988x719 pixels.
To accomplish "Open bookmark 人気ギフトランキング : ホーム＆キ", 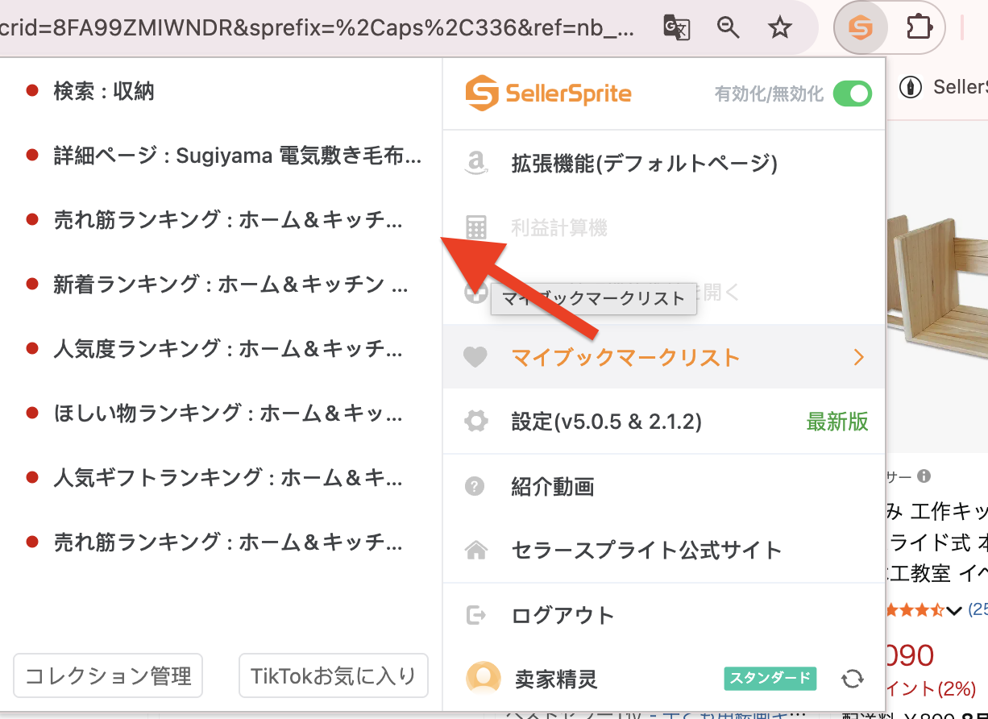I will point(228,478).
